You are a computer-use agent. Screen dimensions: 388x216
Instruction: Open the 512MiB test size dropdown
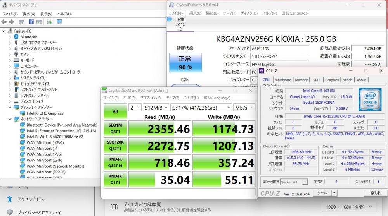(156, 108)
